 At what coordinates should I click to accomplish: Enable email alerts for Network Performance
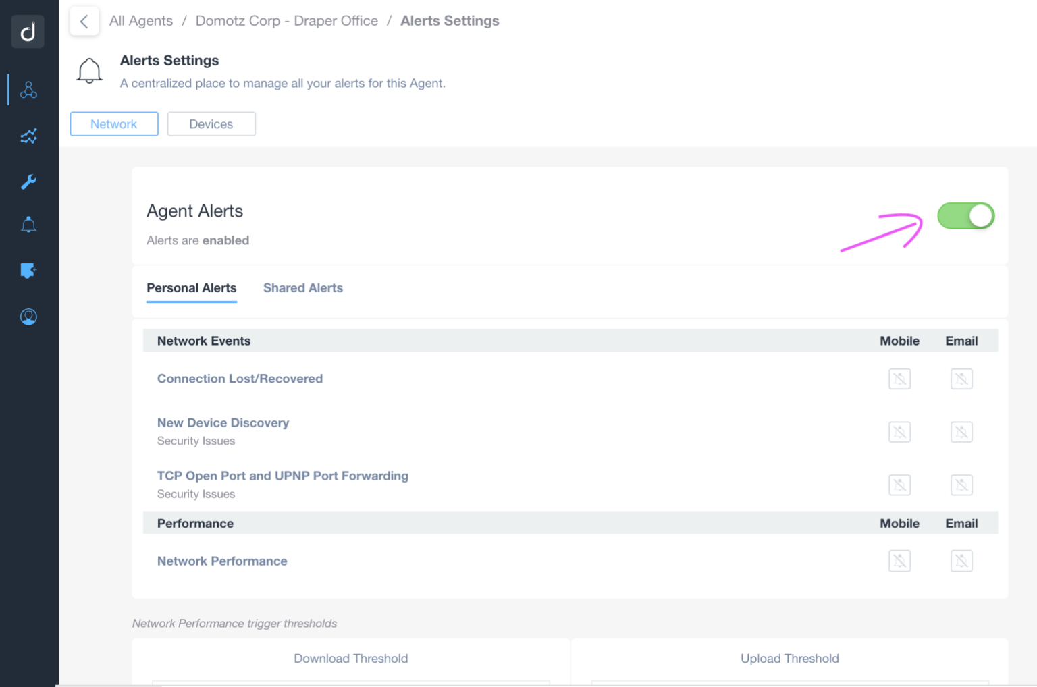961,560
